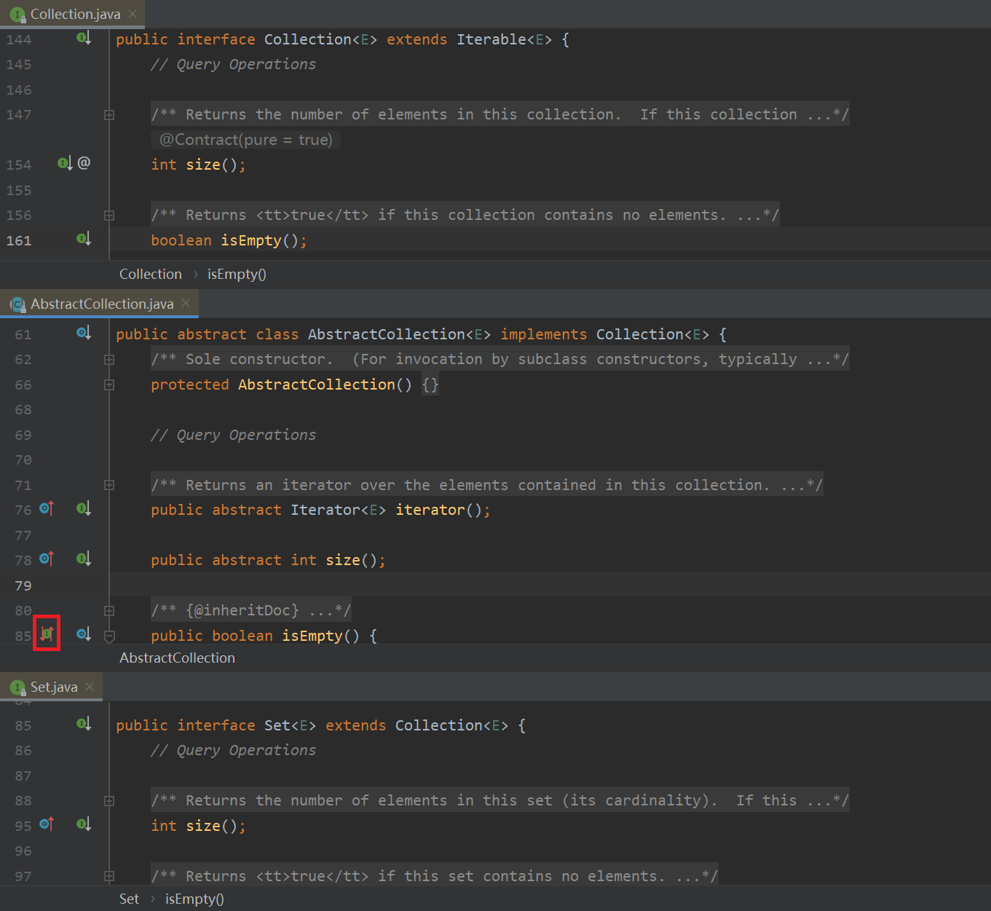Click 'size' in Collection line 154
Image resolution: width=991 pixels, height=911 pixels.
[x=203, y=165]
